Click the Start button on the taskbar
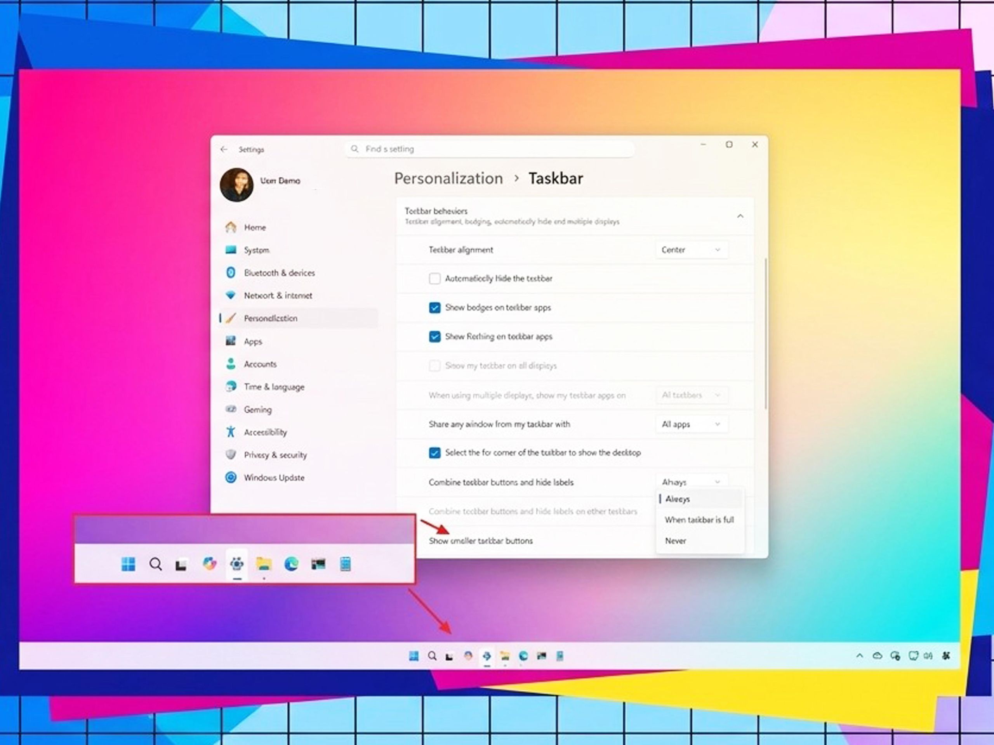This screenshot has height=745, width=994. 414,656
